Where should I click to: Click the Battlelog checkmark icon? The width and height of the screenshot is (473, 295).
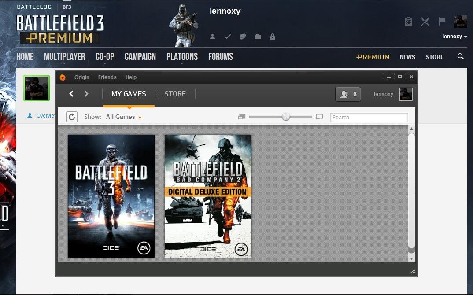tap(228, 37)
